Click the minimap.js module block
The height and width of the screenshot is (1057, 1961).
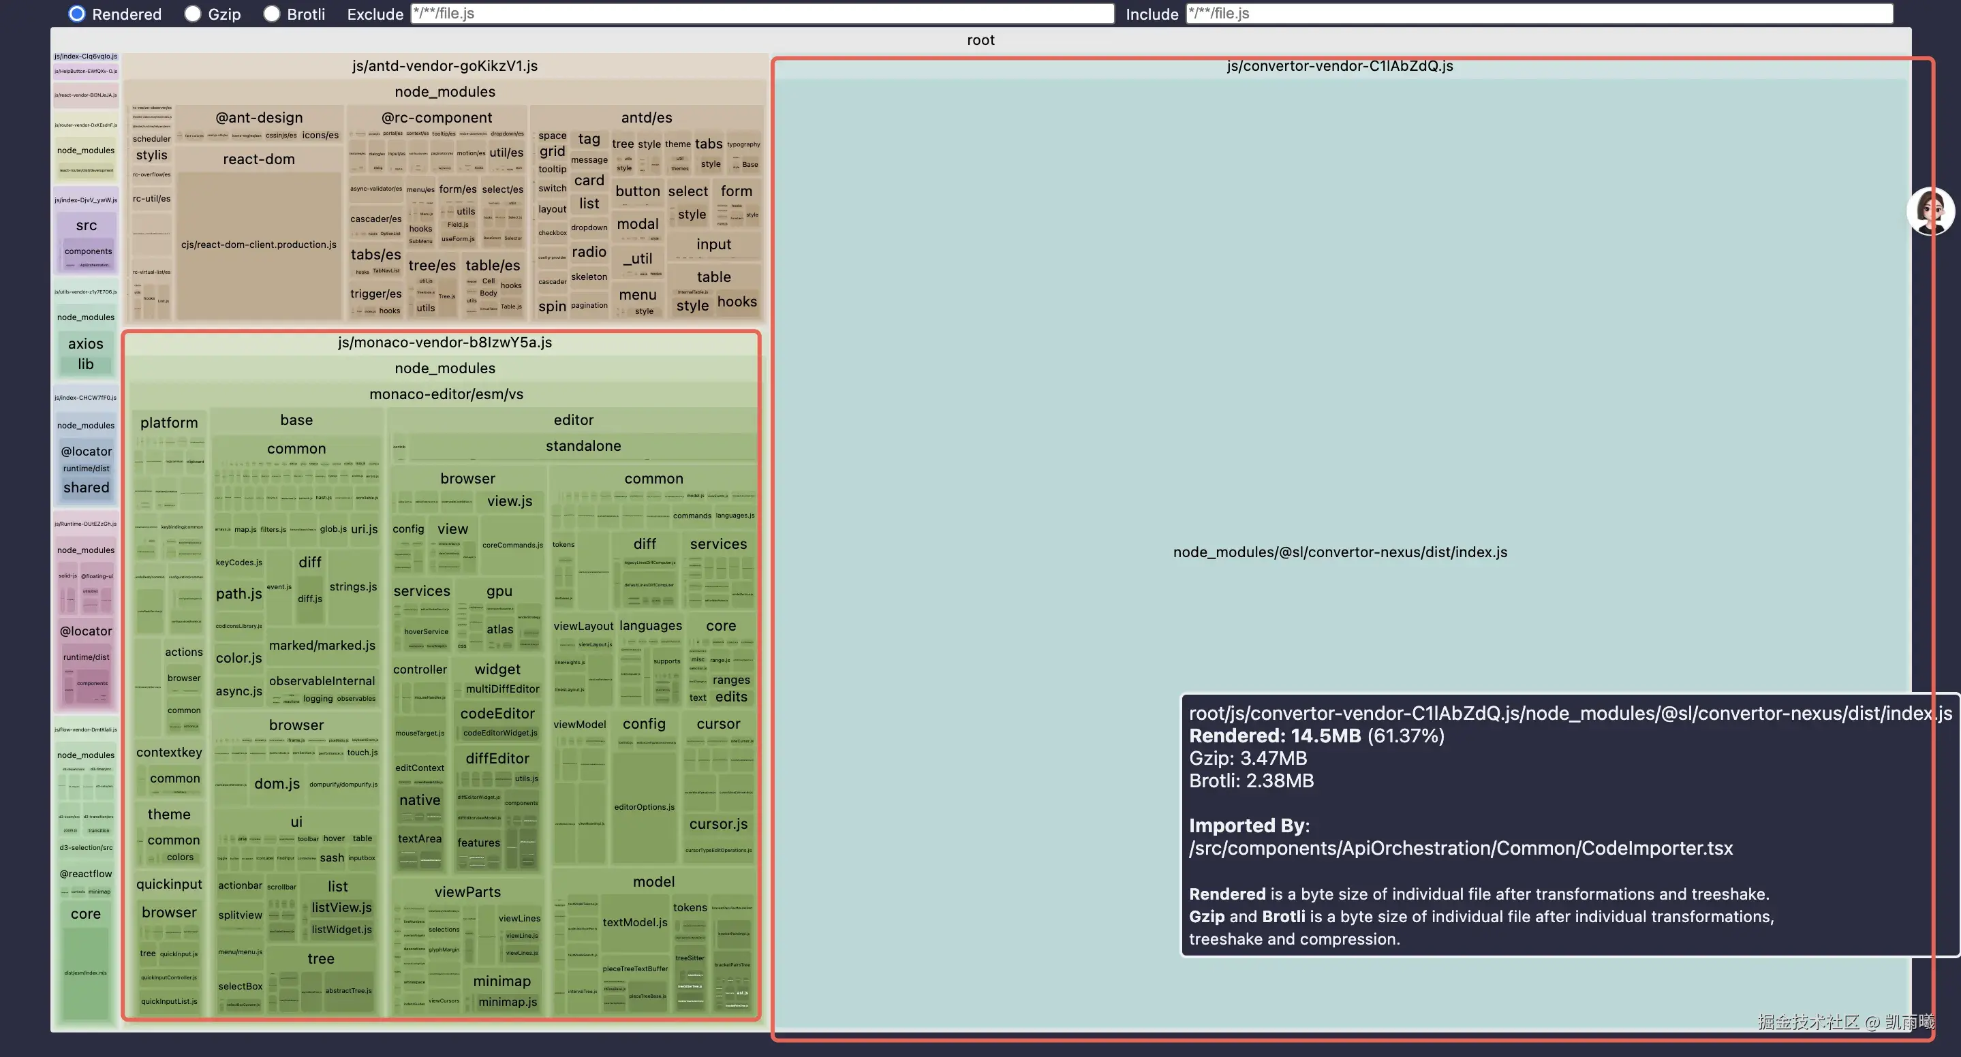coord(508,1003)
